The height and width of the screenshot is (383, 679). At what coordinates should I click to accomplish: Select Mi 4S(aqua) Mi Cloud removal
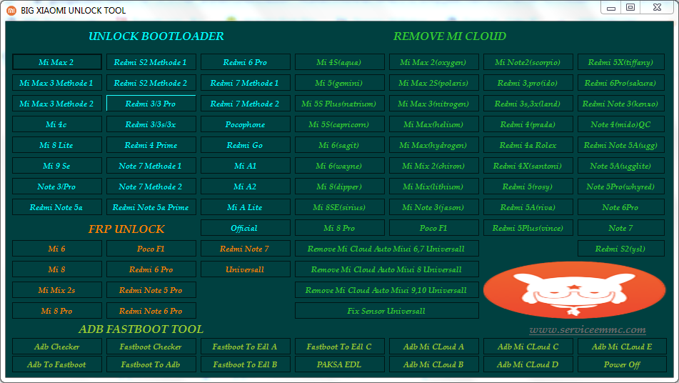point(340,62)
